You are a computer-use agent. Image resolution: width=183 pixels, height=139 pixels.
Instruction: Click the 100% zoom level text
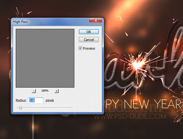(45, 91)
